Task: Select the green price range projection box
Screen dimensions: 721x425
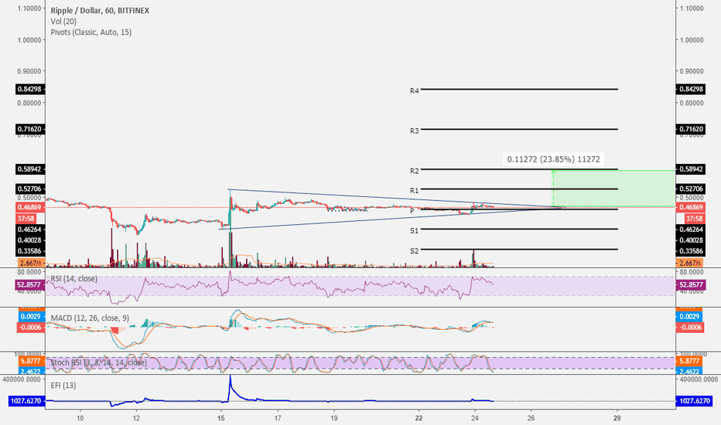Action: pyautogui.click(x=614, y=189)
